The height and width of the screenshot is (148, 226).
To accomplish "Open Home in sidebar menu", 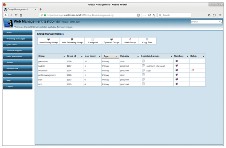I will (x=18, y=32).
